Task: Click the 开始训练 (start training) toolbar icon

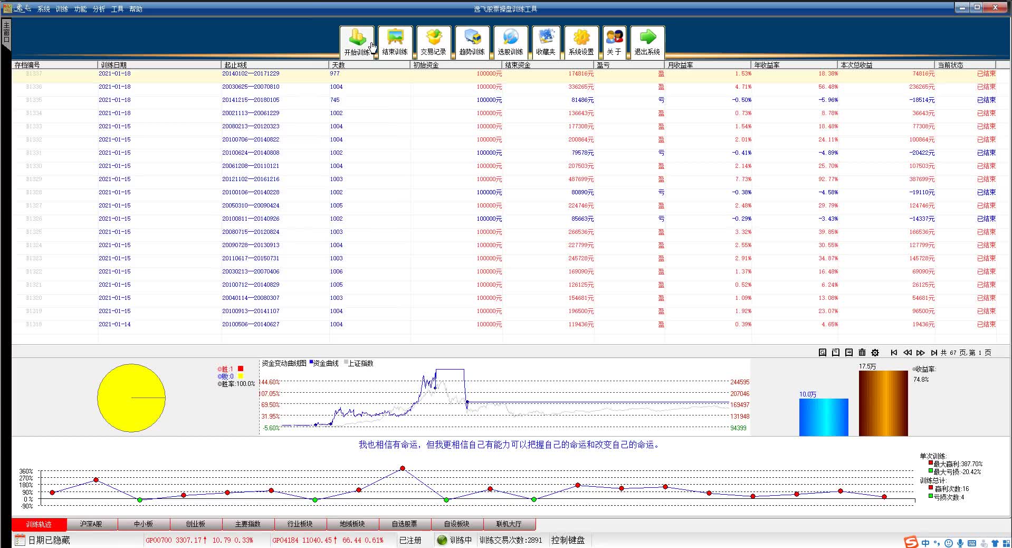Action: [x=357, y=42]
